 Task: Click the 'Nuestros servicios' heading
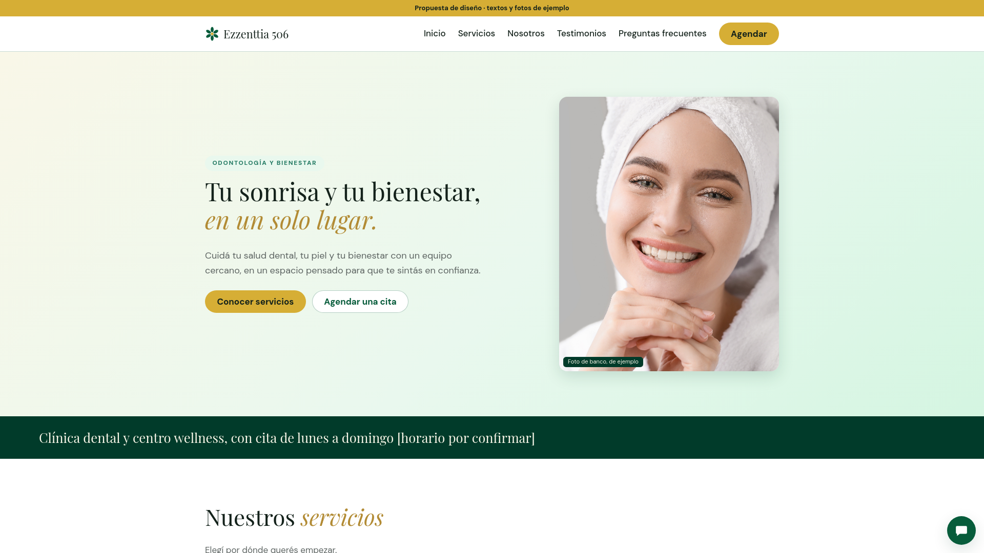(294, 517)
